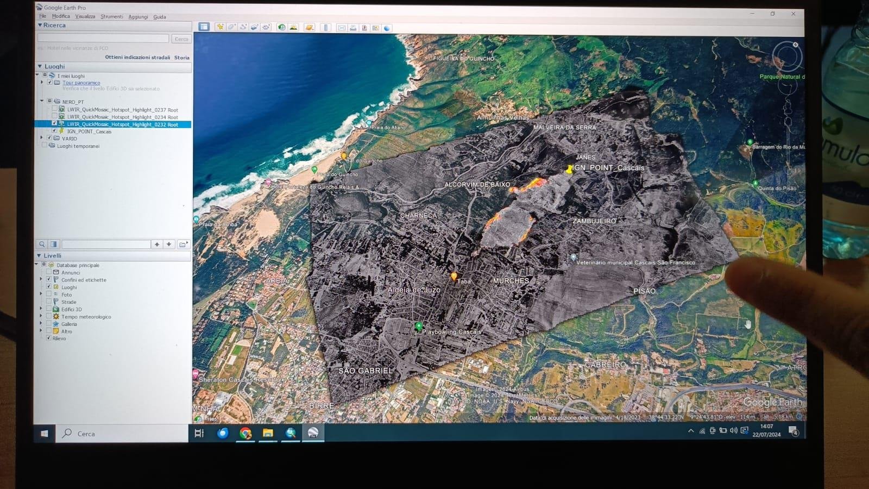869x489 pixels.
Task: Move item down with the down arrow
Action: [x=169, y=244]
